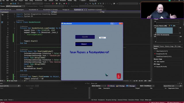The image size is (184, 103).
Task: Click the Gomb button in Masodikablak
Action: [x=85, y=37]
